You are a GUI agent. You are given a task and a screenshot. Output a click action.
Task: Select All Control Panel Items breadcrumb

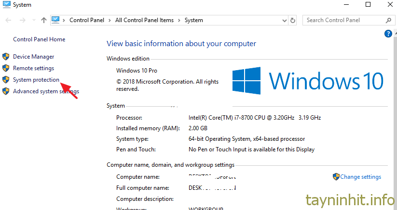click(146, 20)
